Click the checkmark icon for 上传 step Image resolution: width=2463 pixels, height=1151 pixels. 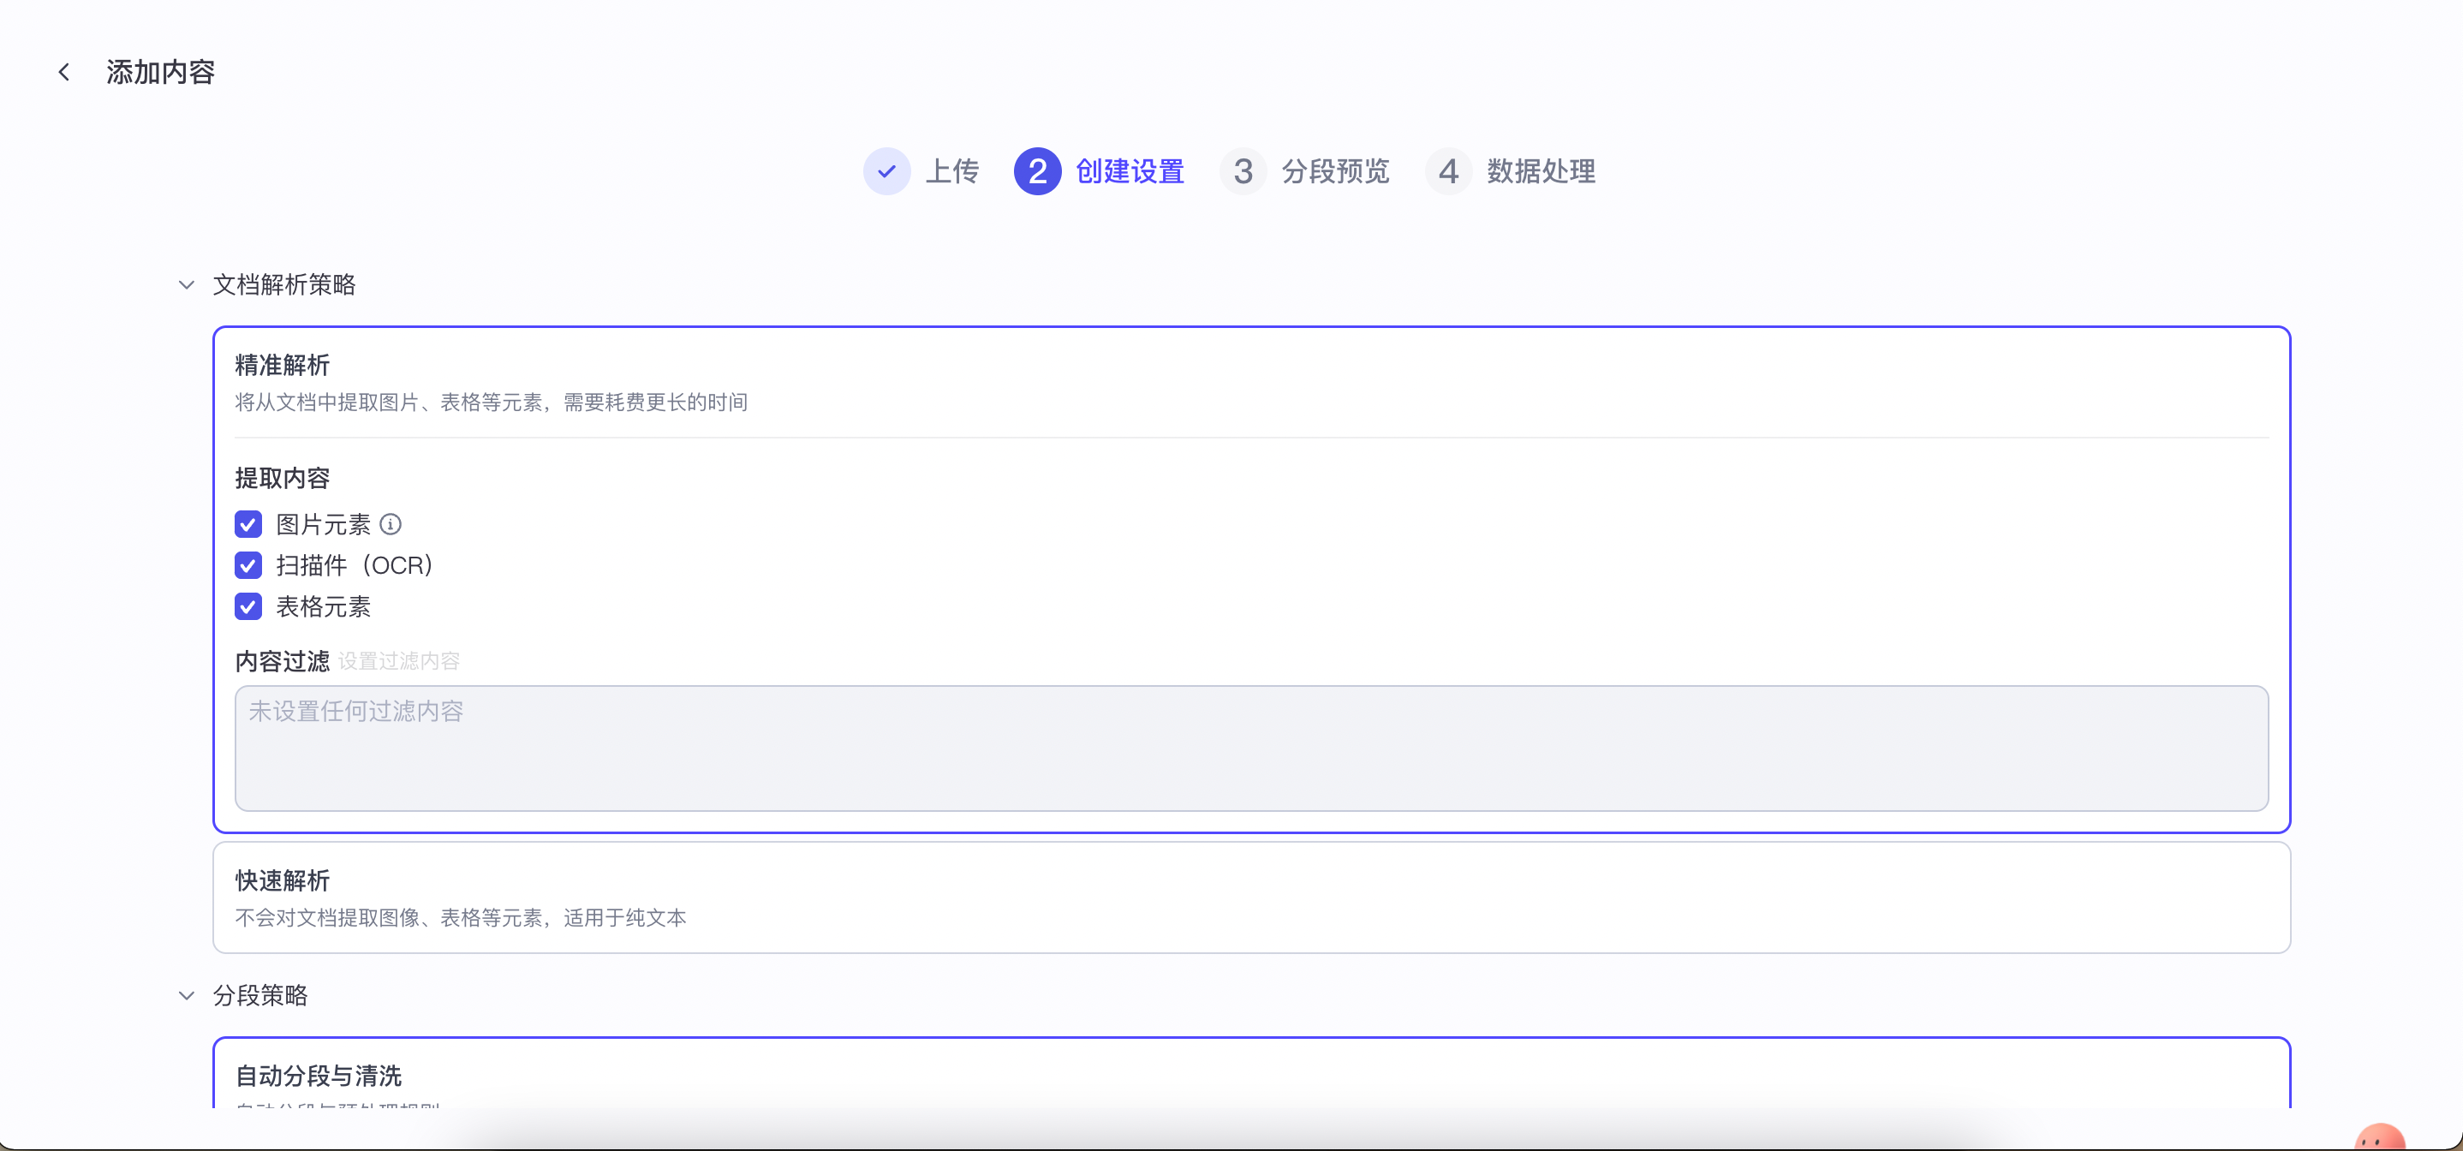click(x=886, y=172)
